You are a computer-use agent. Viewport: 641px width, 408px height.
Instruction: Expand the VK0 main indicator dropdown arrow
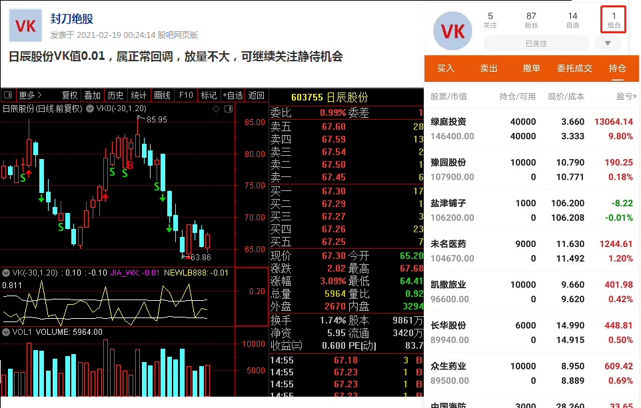coord(89,108)
